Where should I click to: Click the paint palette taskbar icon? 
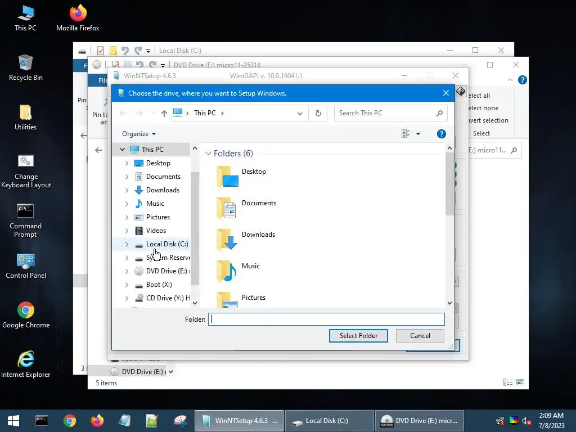click(180, 421)
